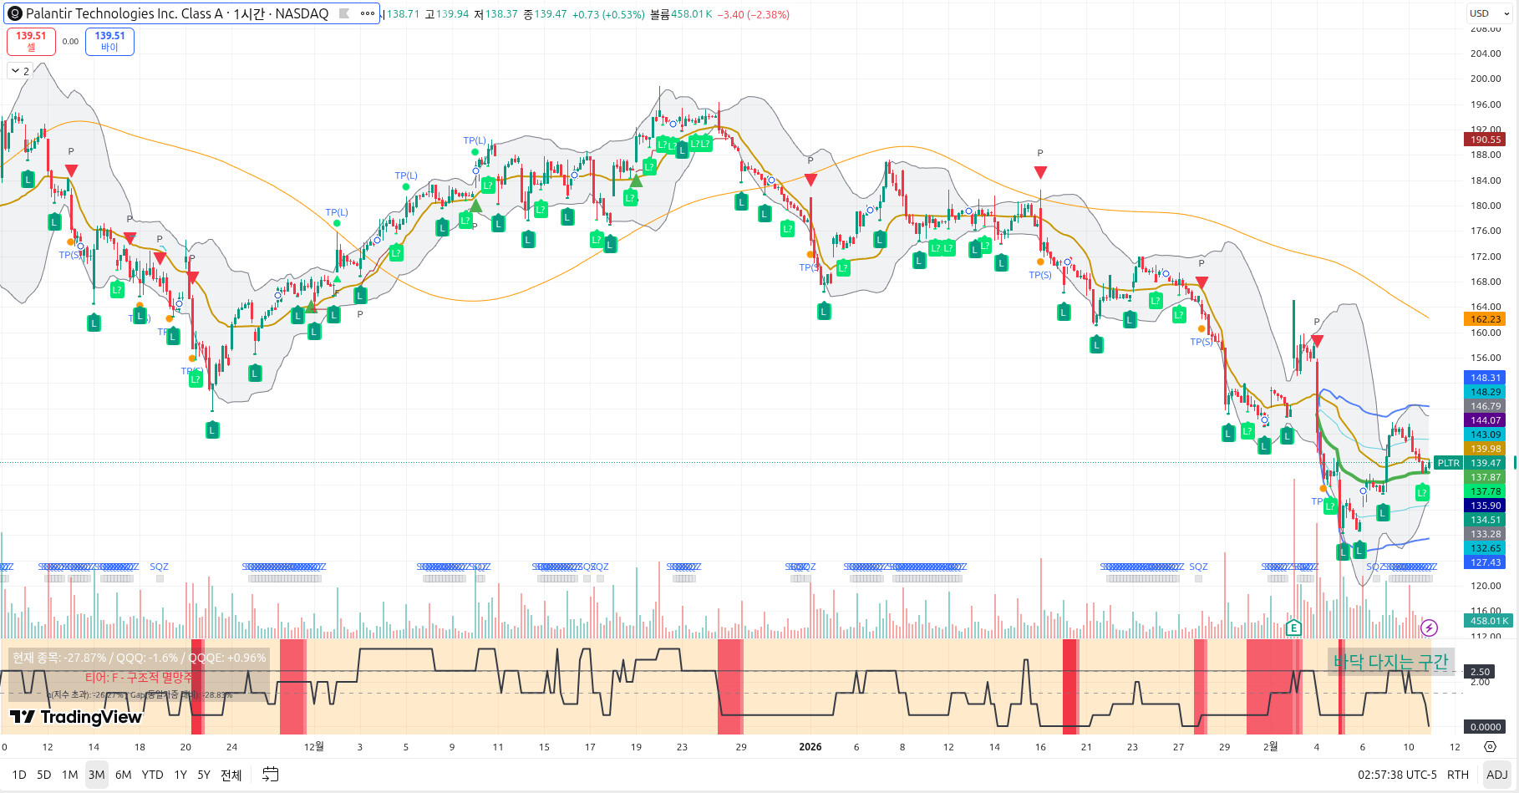Click the dark blue 135.90 price label
The height and width of the screenshot is (793, 1519).
click(1486, 506)
